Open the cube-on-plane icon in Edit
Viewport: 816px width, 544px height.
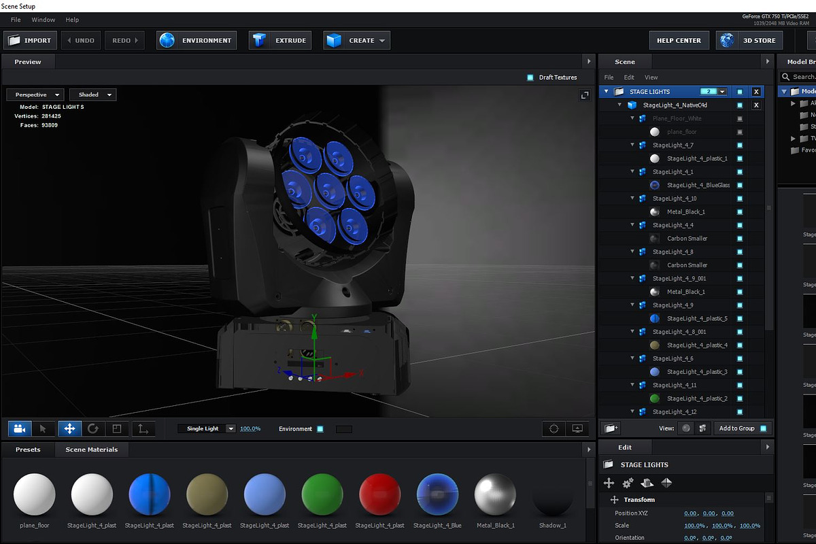[647, 483]
